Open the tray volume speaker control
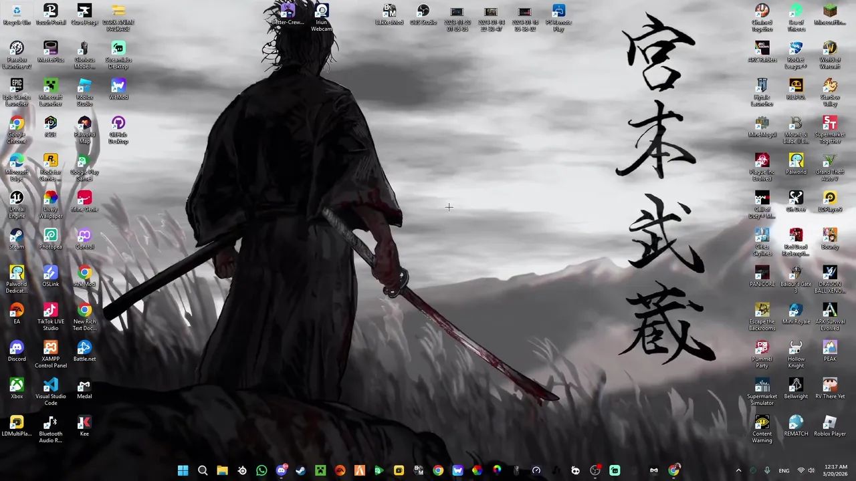The image size is (856, 481). (x=812, y=471)
